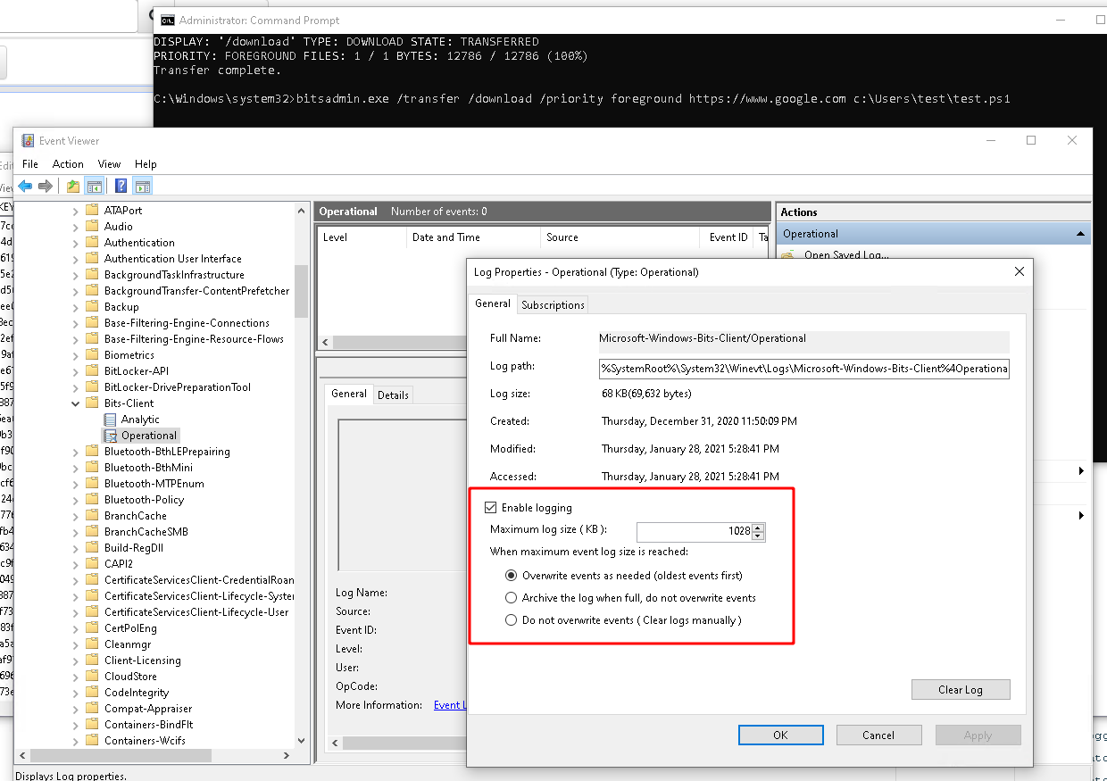
Task: Select Archive the log when full option
Action: tap(512, 598)
